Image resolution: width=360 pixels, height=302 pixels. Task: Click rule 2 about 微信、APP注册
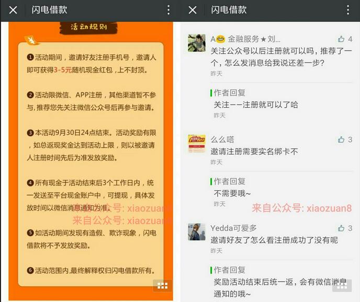tap(92, 101)
